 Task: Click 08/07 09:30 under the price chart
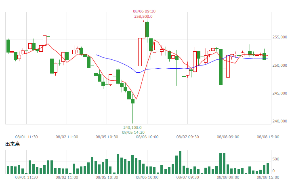coord(187,137)
